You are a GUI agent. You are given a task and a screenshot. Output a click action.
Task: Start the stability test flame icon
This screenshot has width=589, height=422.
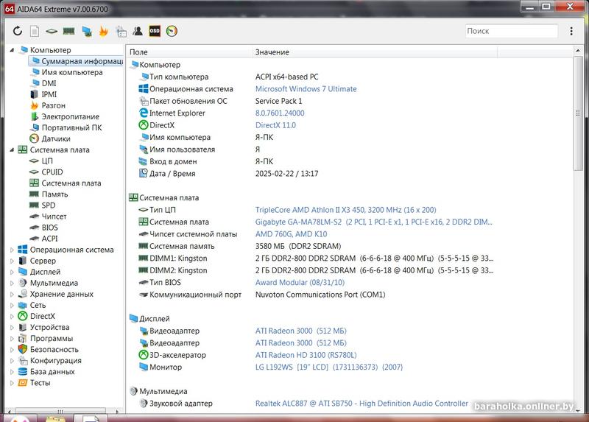[x=103, y=31]
